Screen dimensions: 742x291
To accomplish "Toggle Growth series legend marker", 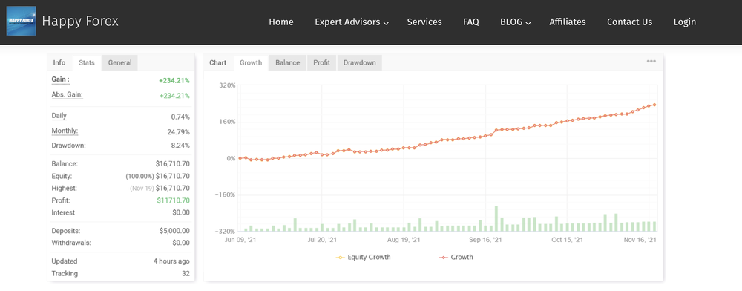I will click(x=443, y=258).
